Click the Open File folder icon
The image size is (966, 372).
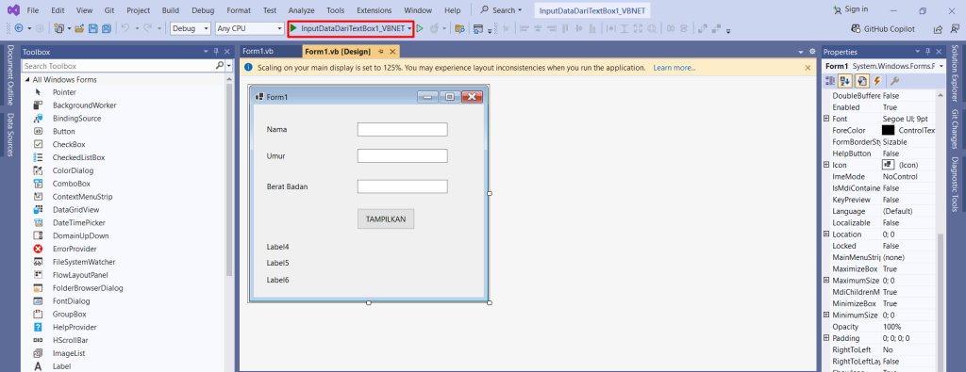point(79,28)
